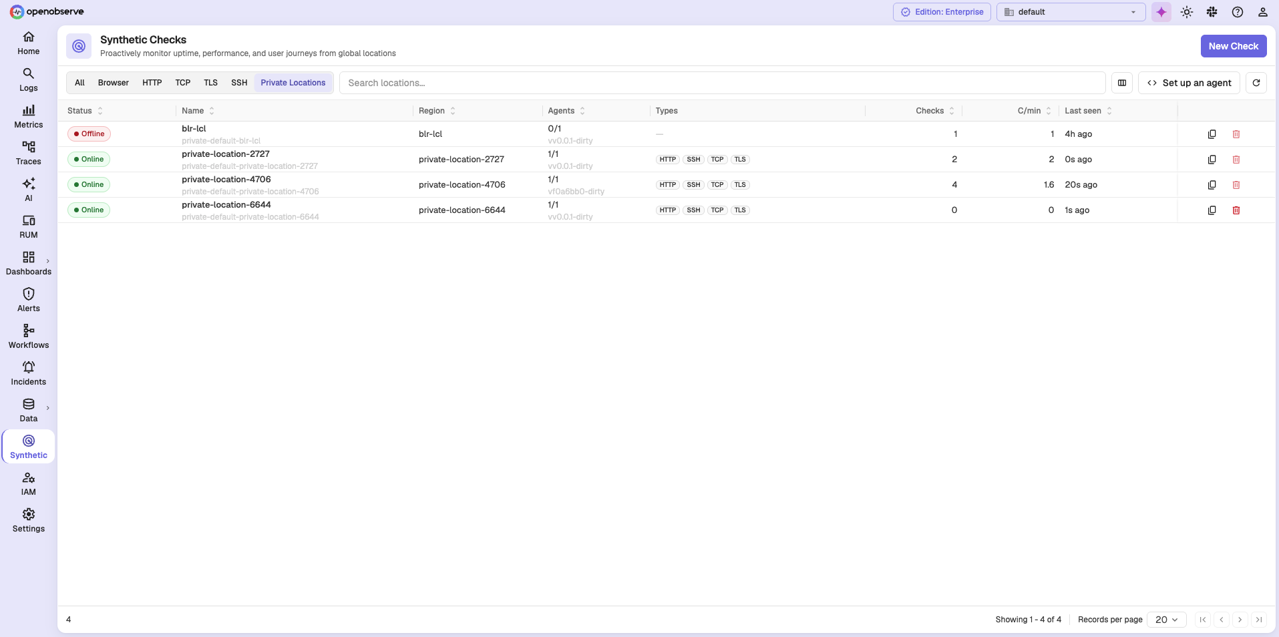Open Incidents page

[x=29, y=374]
